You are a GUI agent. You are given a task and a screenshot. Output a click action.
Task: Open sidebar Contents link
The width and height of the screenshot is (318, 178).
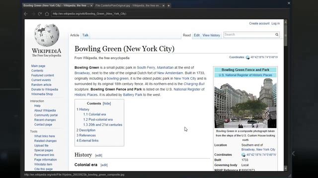point(37,71)
